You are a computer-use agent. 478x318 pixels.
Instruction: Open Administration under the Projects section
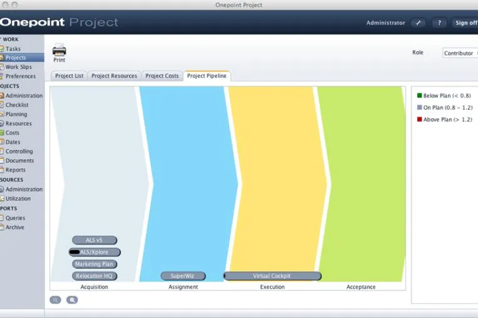point(24,96)
